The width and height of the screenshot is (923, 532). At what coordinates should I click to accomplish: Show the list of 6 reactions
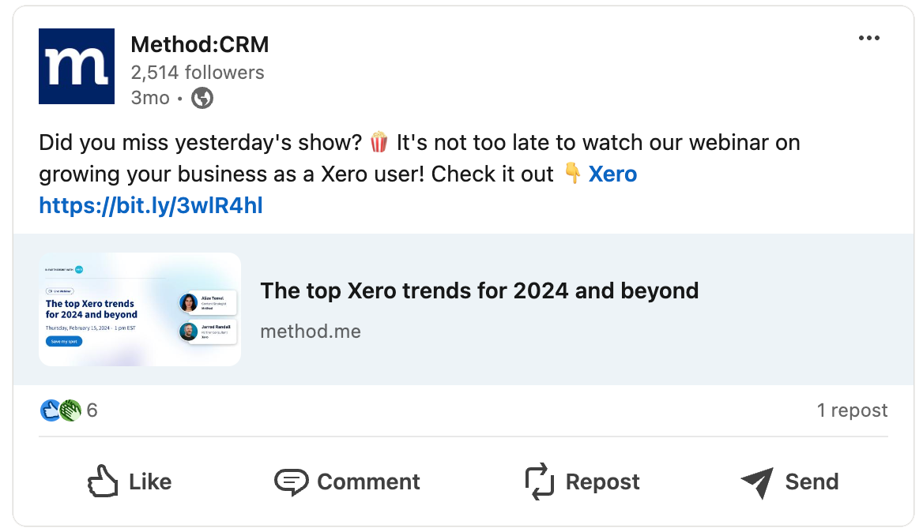[92, 410]
